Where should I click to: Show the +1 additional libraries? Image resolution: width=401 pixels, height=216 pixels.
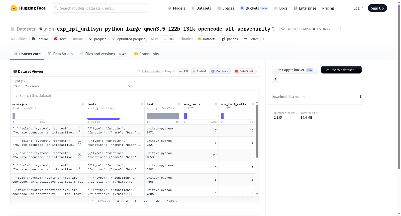[265, 39]
